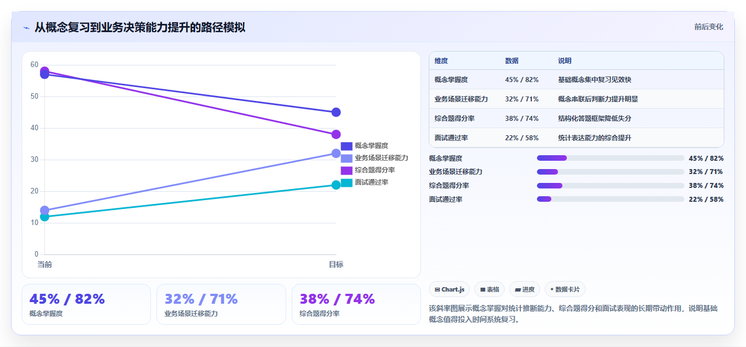Click the 综合题得分率 data point at 目标
The height and width of the screenshot is (347, 746).
pos(336,135)
